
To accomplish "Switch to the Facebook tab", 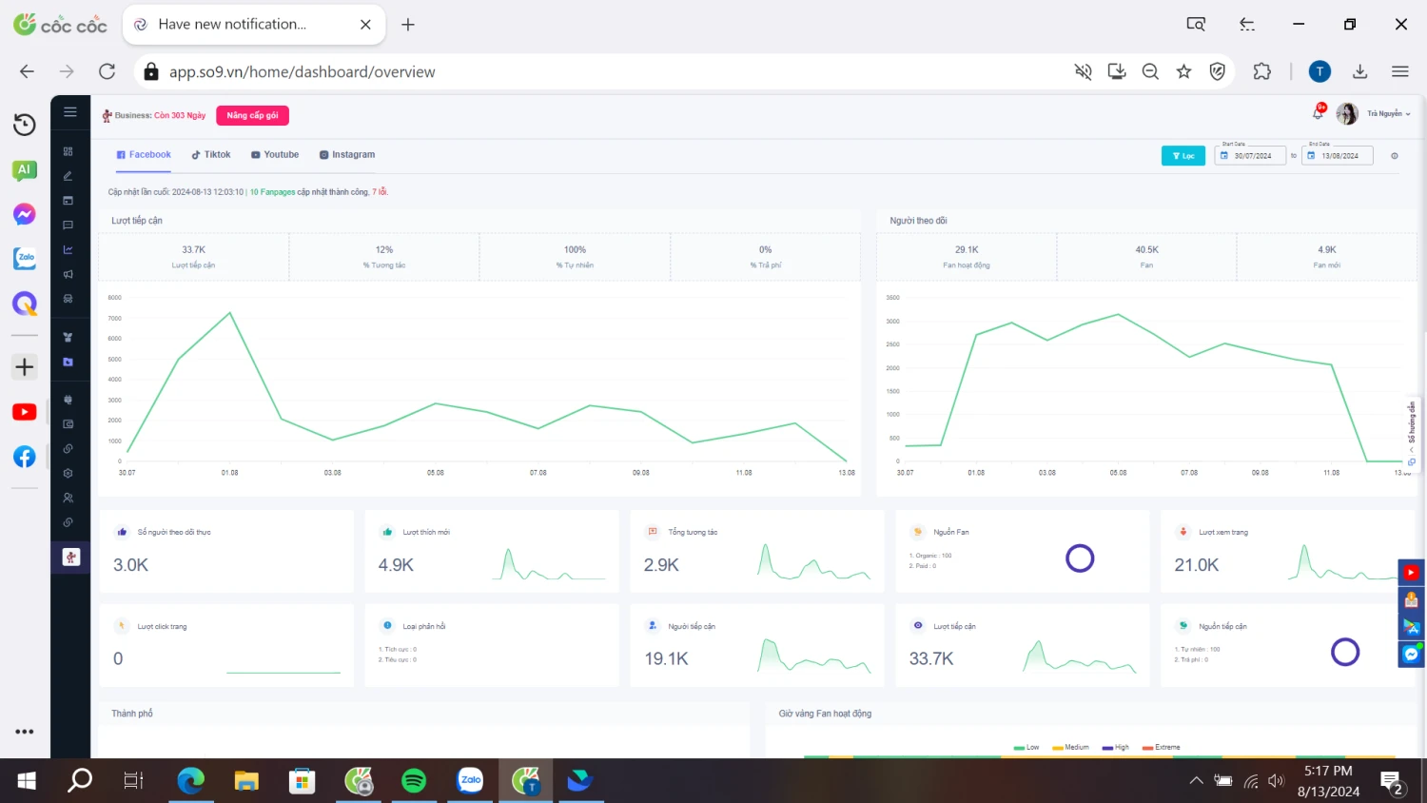I will 144,155.
